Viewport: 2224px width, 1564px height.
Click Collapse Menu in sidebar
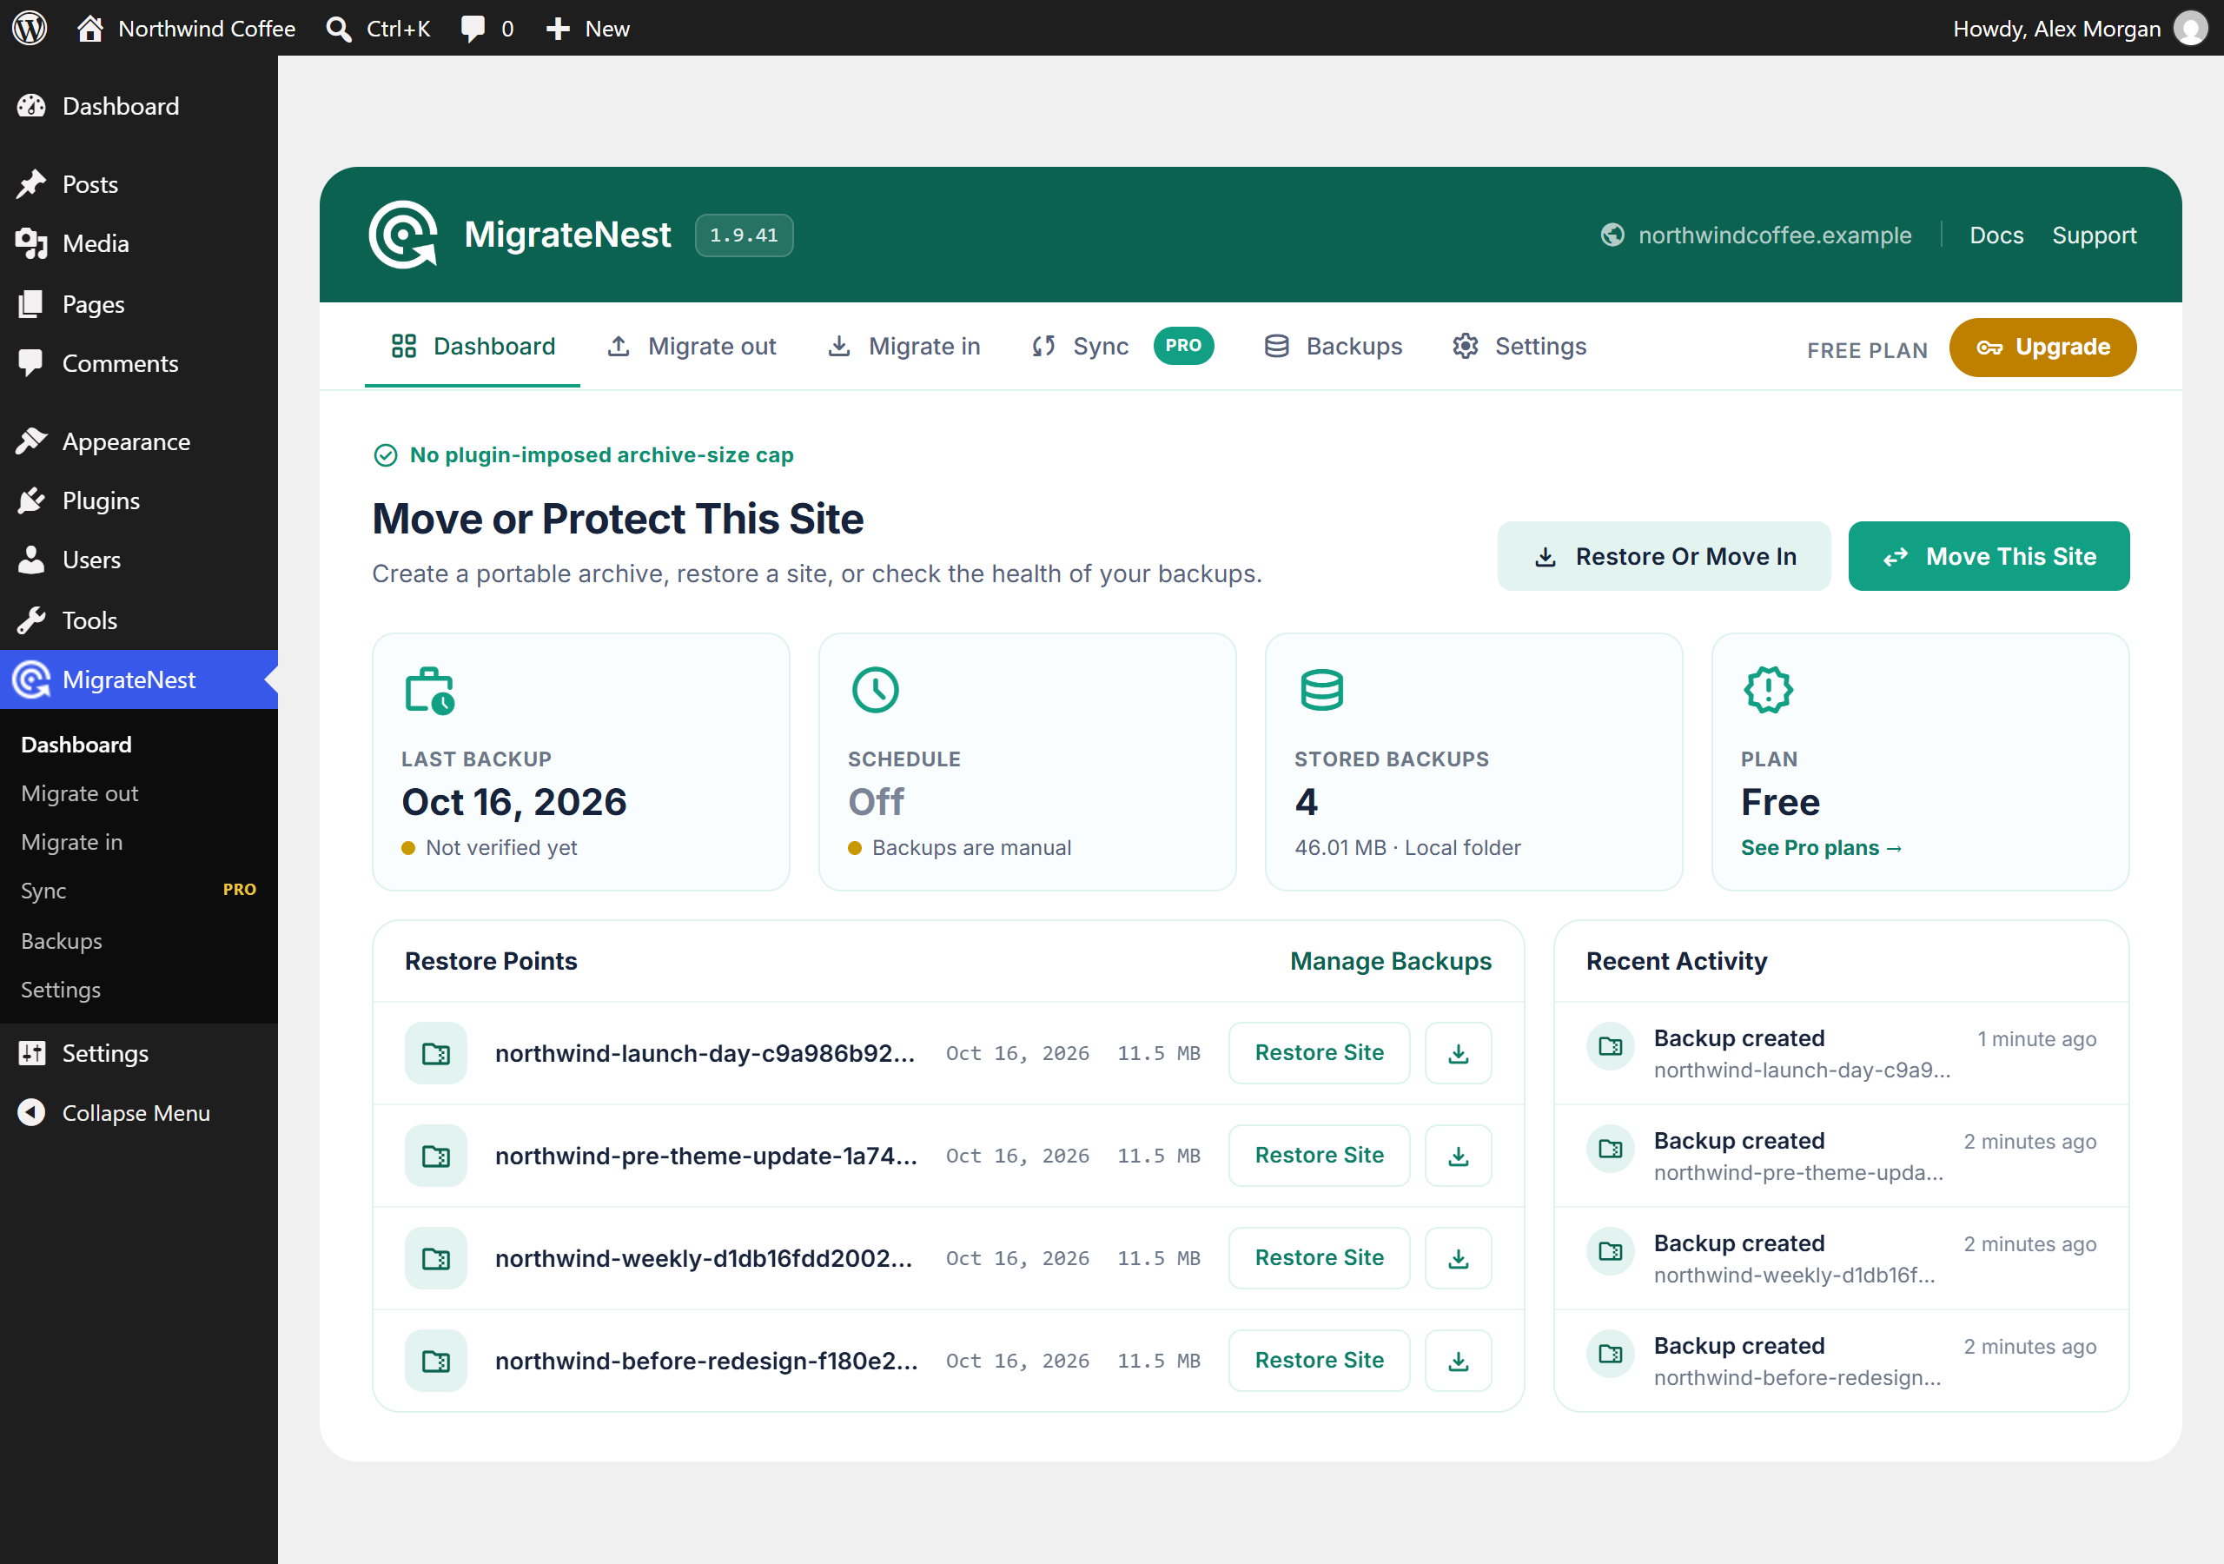[x=138, y=1113]
